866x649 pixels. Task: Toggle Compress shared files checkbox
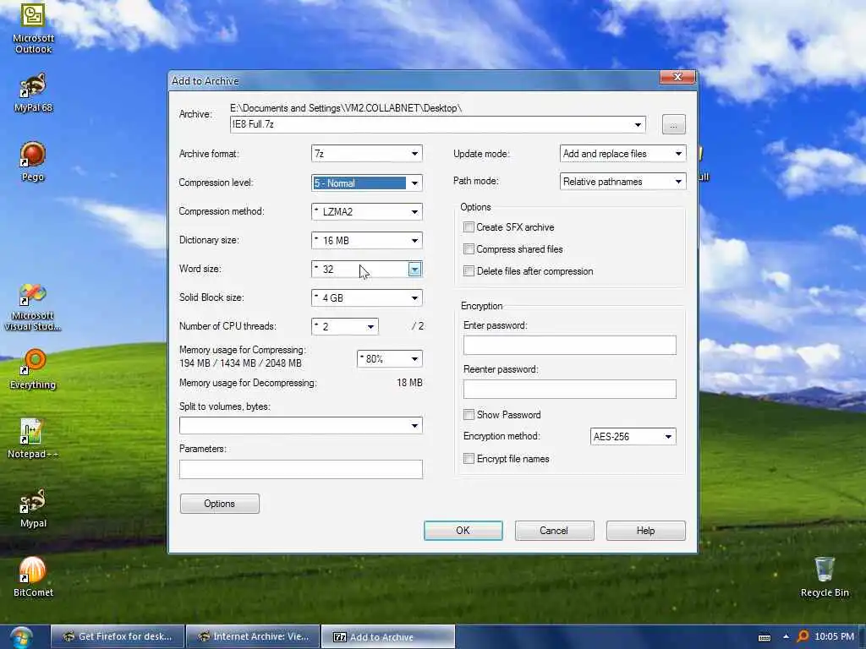[469, 249]
